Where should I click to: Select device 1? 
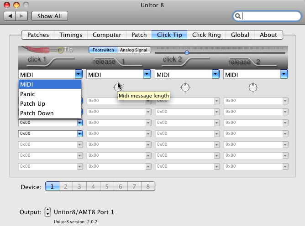tap(52, 186)
